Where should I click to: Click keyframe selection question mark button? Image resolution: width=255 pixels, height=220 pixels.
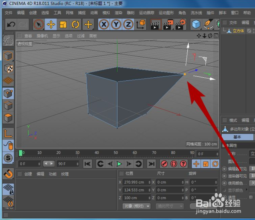coord(183,164)
